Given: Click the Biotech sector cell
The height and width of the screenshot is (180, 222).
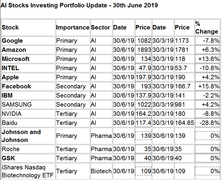Looking at the screenshot, I should pos(101,171).
